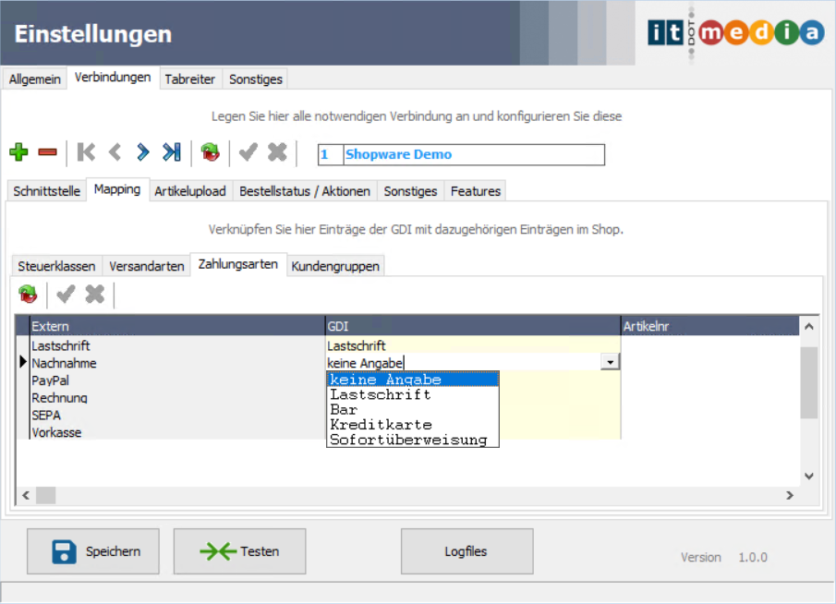
Task: Click the Speichern button
Action: coord(92,551)
